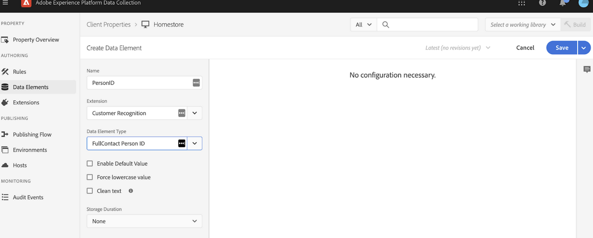The width and height of the screenshot is (593, 238).
Task: Open Data Elements in sidebar
Action: 31,87
